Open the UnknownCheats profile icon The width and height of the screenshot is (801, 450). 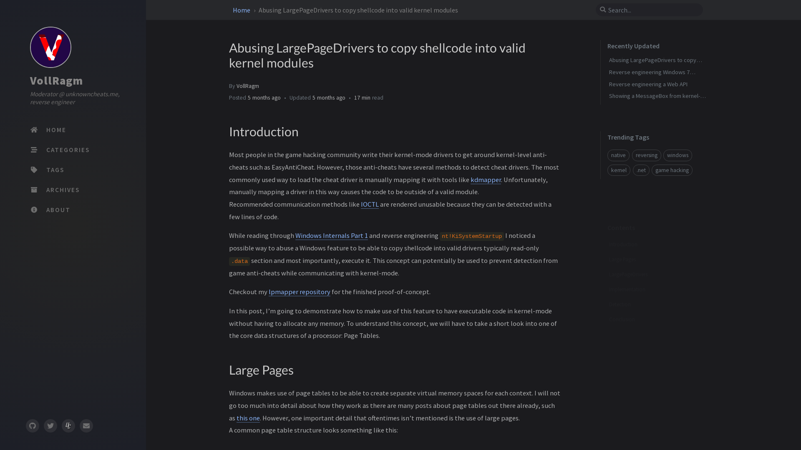[x=68, y=426]
